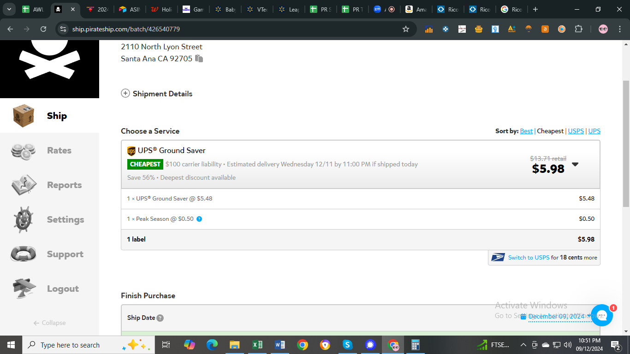
Task: Open Settings from the sidebar
Action: point(49,219)
